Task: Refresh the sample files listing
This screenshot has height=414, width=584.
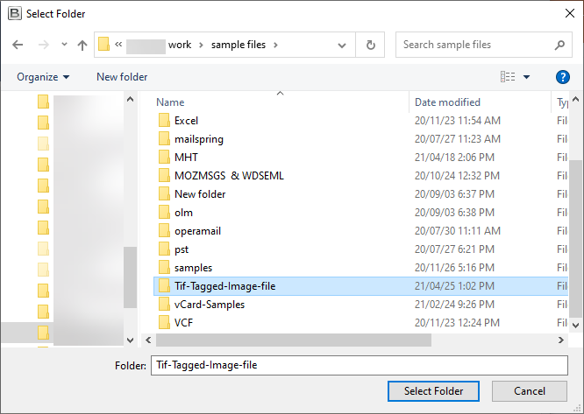Action: [x=370, y=45]
